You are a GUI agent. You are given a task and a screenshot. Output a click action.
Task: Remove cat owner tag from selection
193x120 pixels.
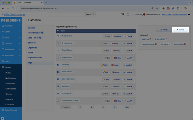coord(170,44)
